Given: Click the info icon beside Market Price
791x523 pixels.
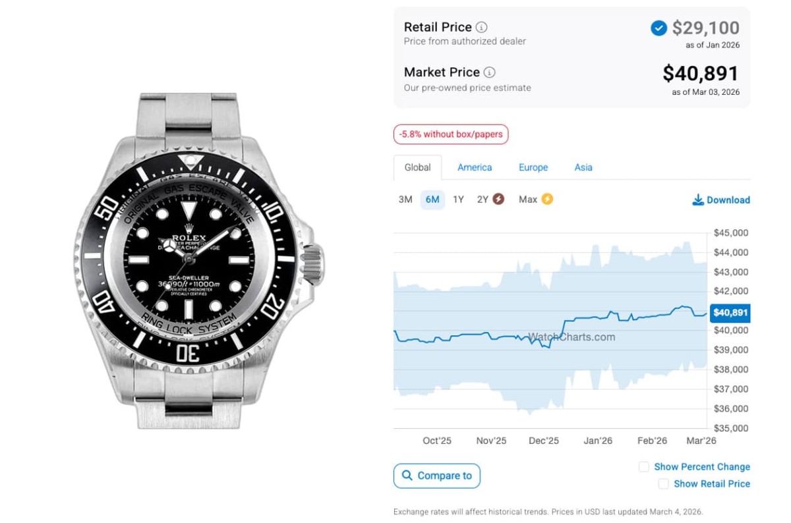Looking at the screenshot, I should tap(490, 72).
